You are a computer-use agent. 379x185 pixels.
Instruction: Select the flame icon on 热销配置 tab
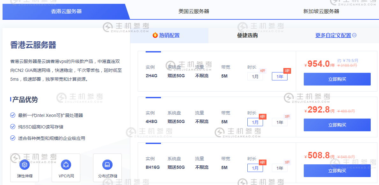tap(154, 35)
